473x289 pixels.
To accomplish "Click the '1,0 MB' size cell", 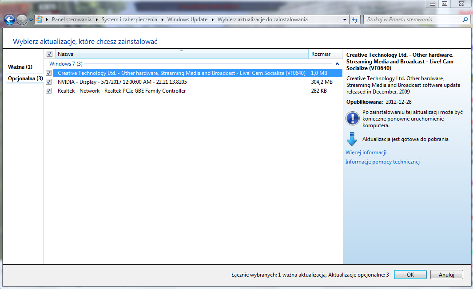I will 319,73.
